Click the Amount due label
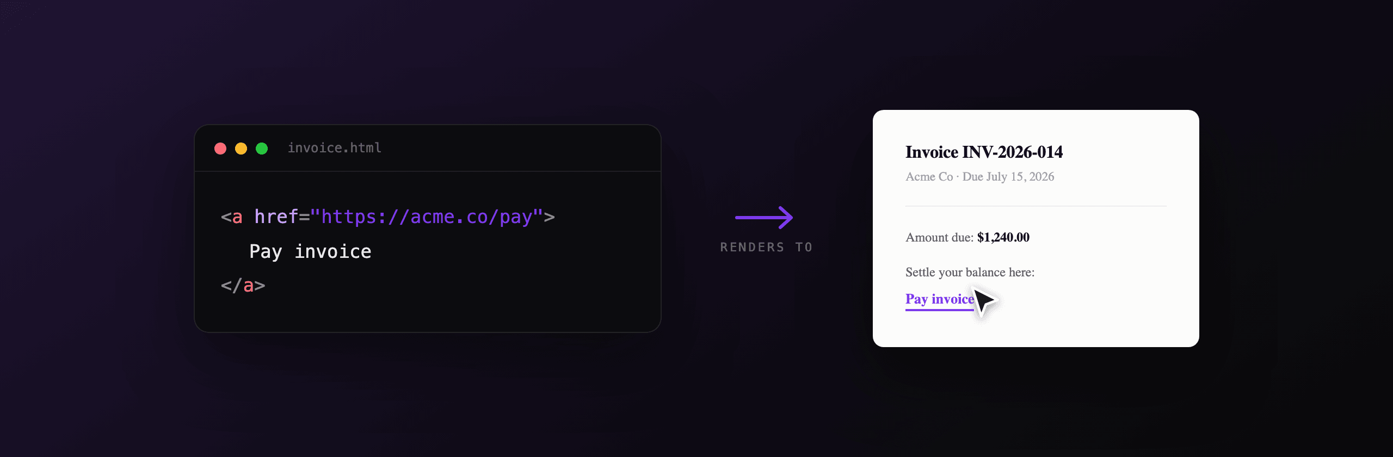 [x=940, y=237]
